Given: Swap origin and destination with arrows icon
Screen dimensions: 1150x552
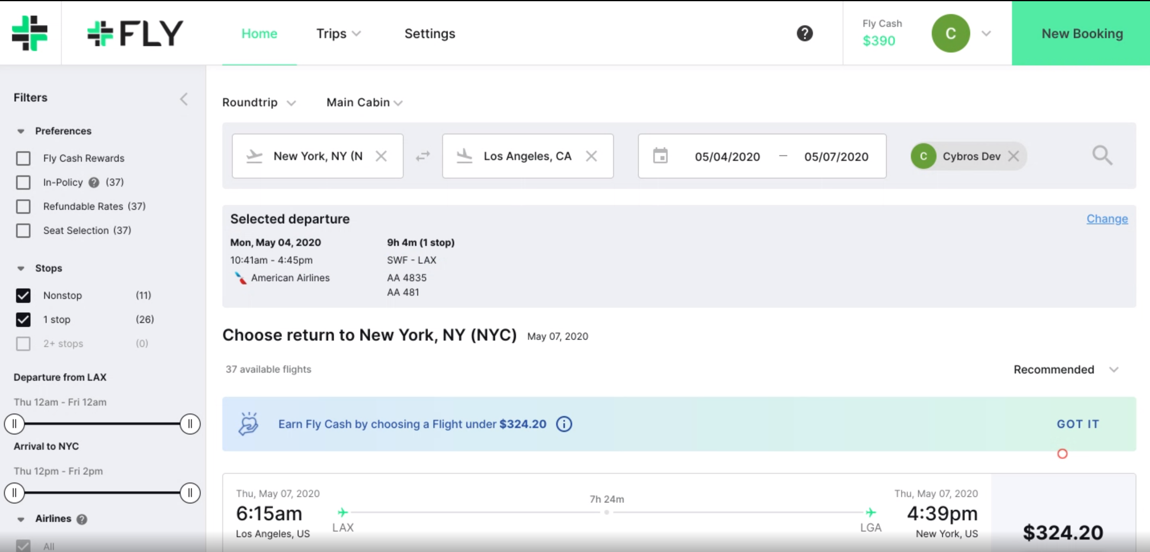Looking at the screenshot, I should [x=422, y=156].
